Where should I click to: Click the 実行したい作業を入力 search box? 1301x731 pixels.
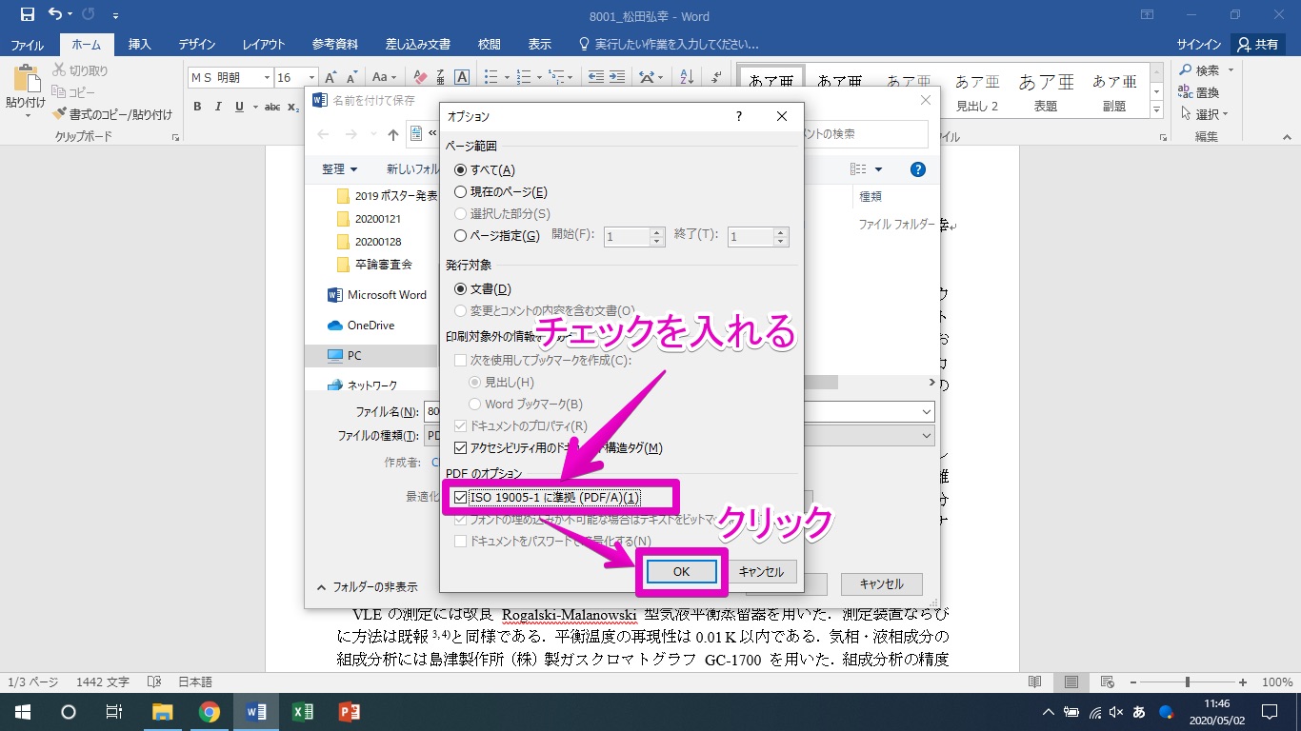click(x=669, y=44)
